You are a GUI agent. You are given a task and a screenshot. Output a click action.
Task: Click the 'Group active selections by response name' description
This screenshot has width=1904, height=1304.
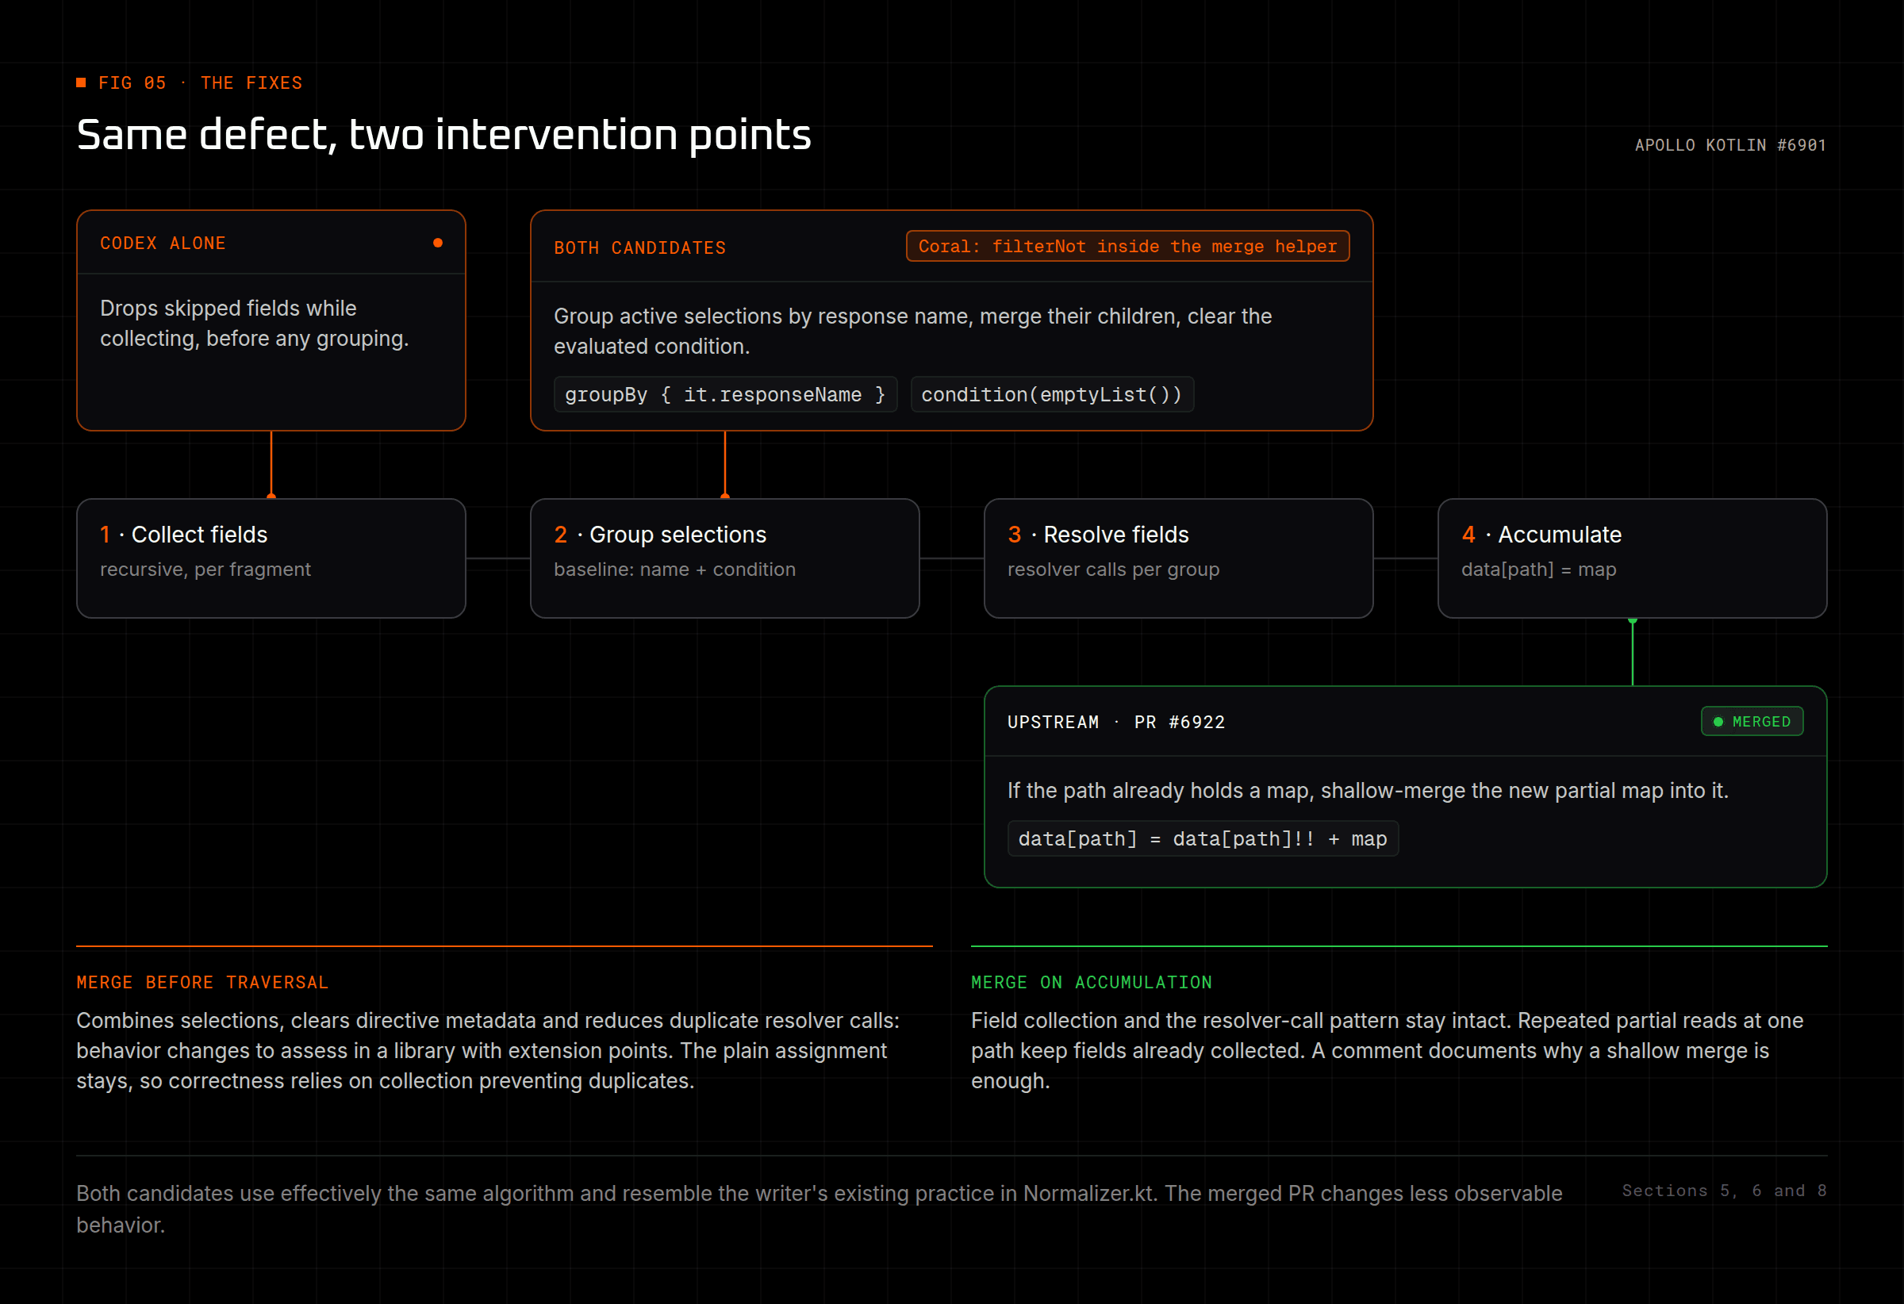click(912, 331)
